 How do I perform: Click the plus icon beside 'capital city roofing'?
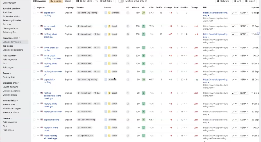tap(38, 13)
